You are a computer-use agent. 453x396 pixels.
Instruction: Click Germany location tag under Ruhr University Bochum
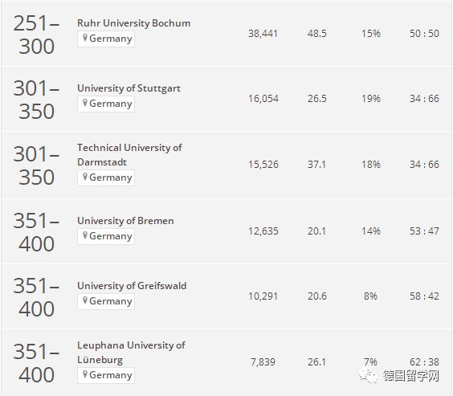coord(106,39)
